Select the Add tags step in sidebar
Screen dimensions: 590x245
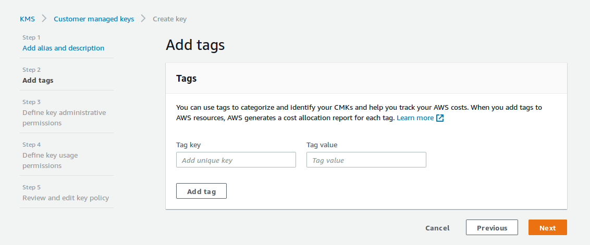coord(38,80)
